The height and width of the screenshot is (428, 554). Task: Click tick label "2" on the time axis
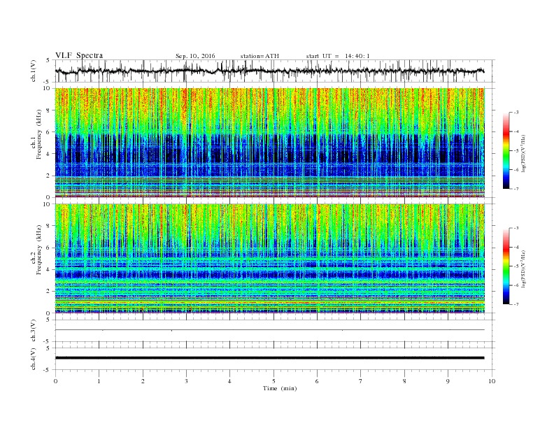pos(143,381)
